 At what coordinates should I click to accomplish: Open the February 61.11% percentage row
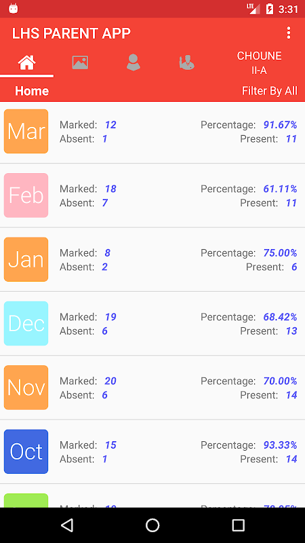tap(152, 195)
